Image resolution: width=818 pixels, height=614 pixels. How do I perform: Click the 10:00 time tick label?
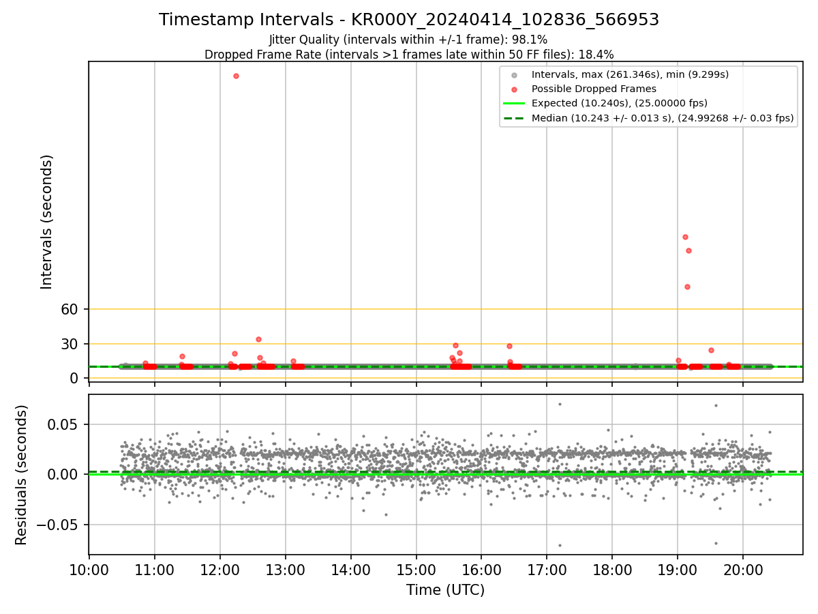point(89,570)
